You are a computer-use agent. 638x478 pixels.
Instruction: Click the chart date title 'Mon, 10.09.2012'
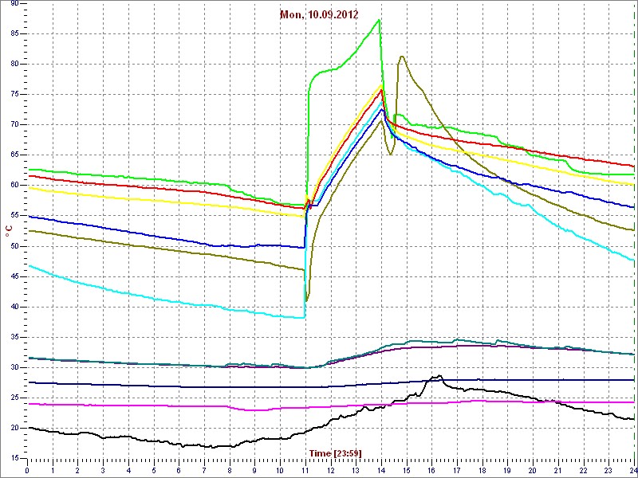click(x=319, y=15)
